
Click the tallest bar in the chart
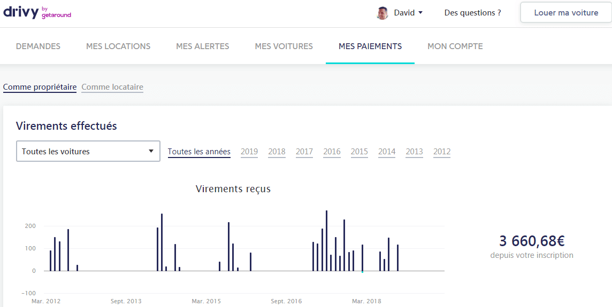(326, 240)
